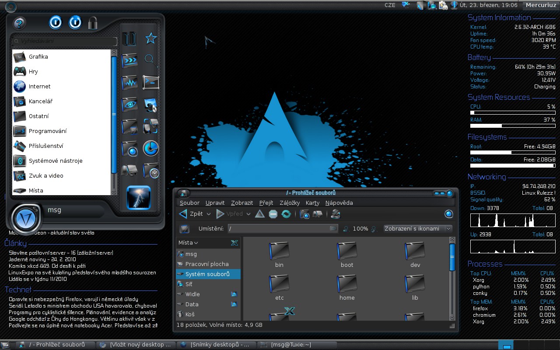Image resolution: width=560 pixels, height=350 pixels.
Task: Click the Mercuriuz button in top panel
Action: pos(540,5)
